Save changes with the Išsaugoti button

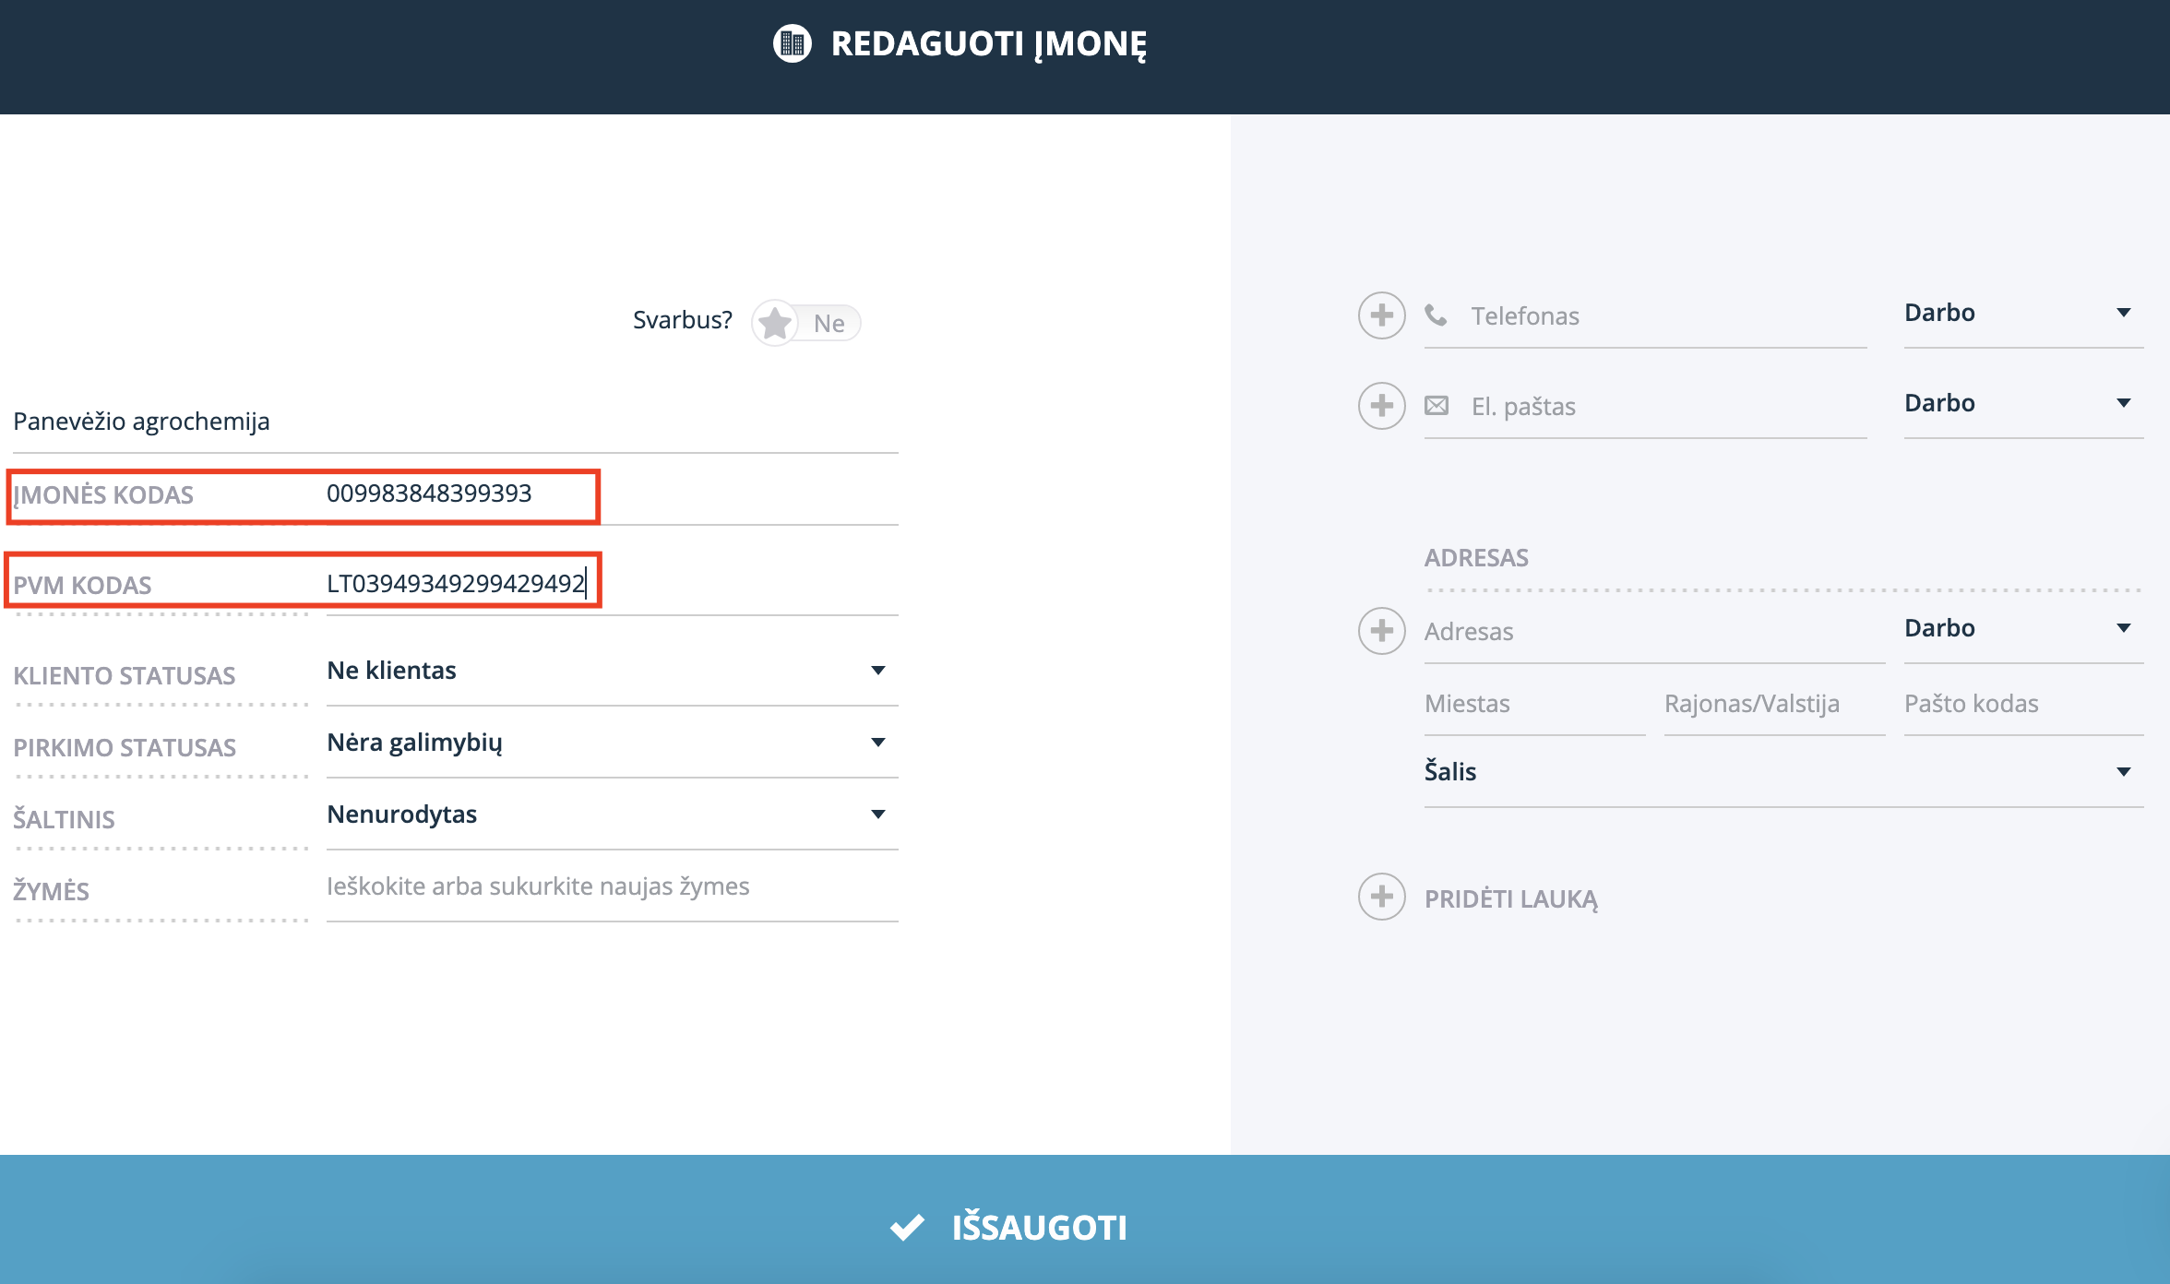(x=1085, y=1219)
